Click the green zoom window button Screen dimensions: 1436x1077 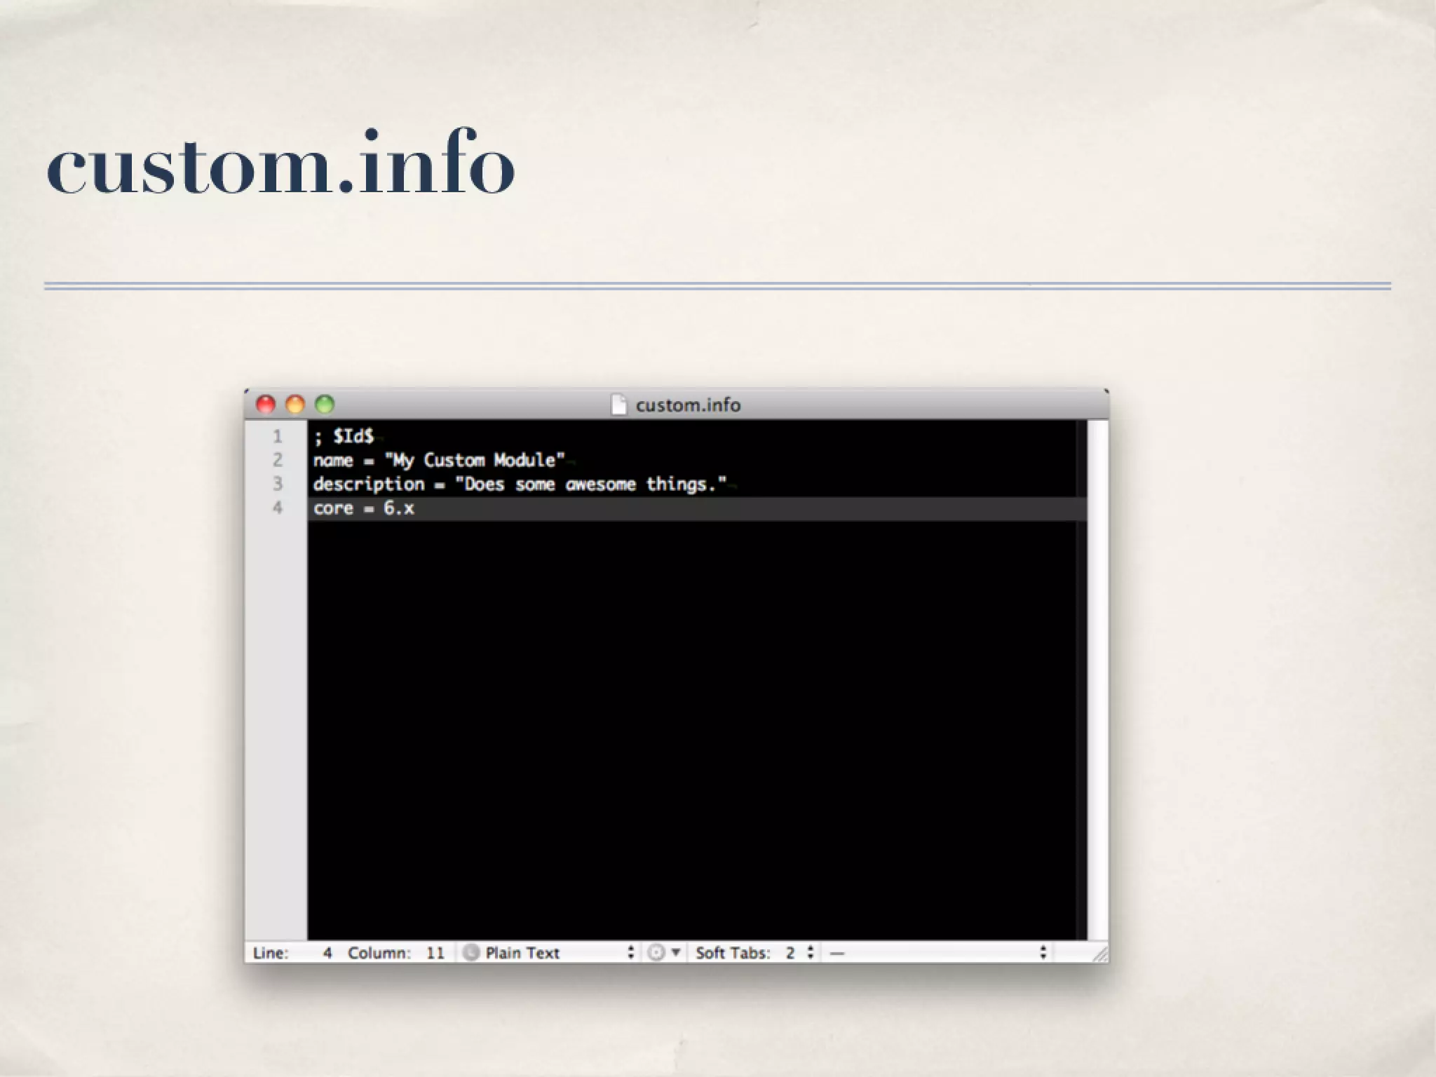point(325,405)
